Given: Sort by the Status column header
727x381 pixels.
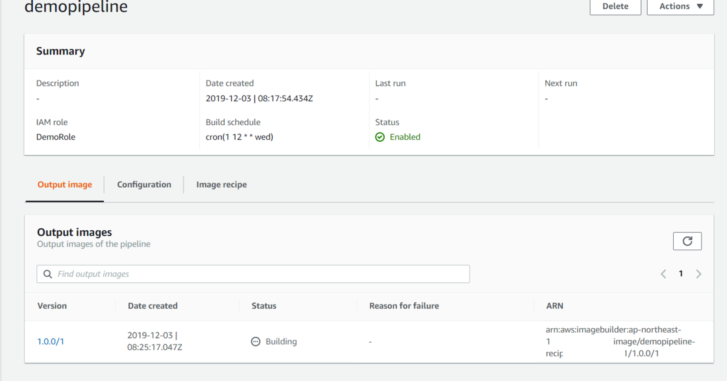Looking at the screenshot, I should click(264, 306).
